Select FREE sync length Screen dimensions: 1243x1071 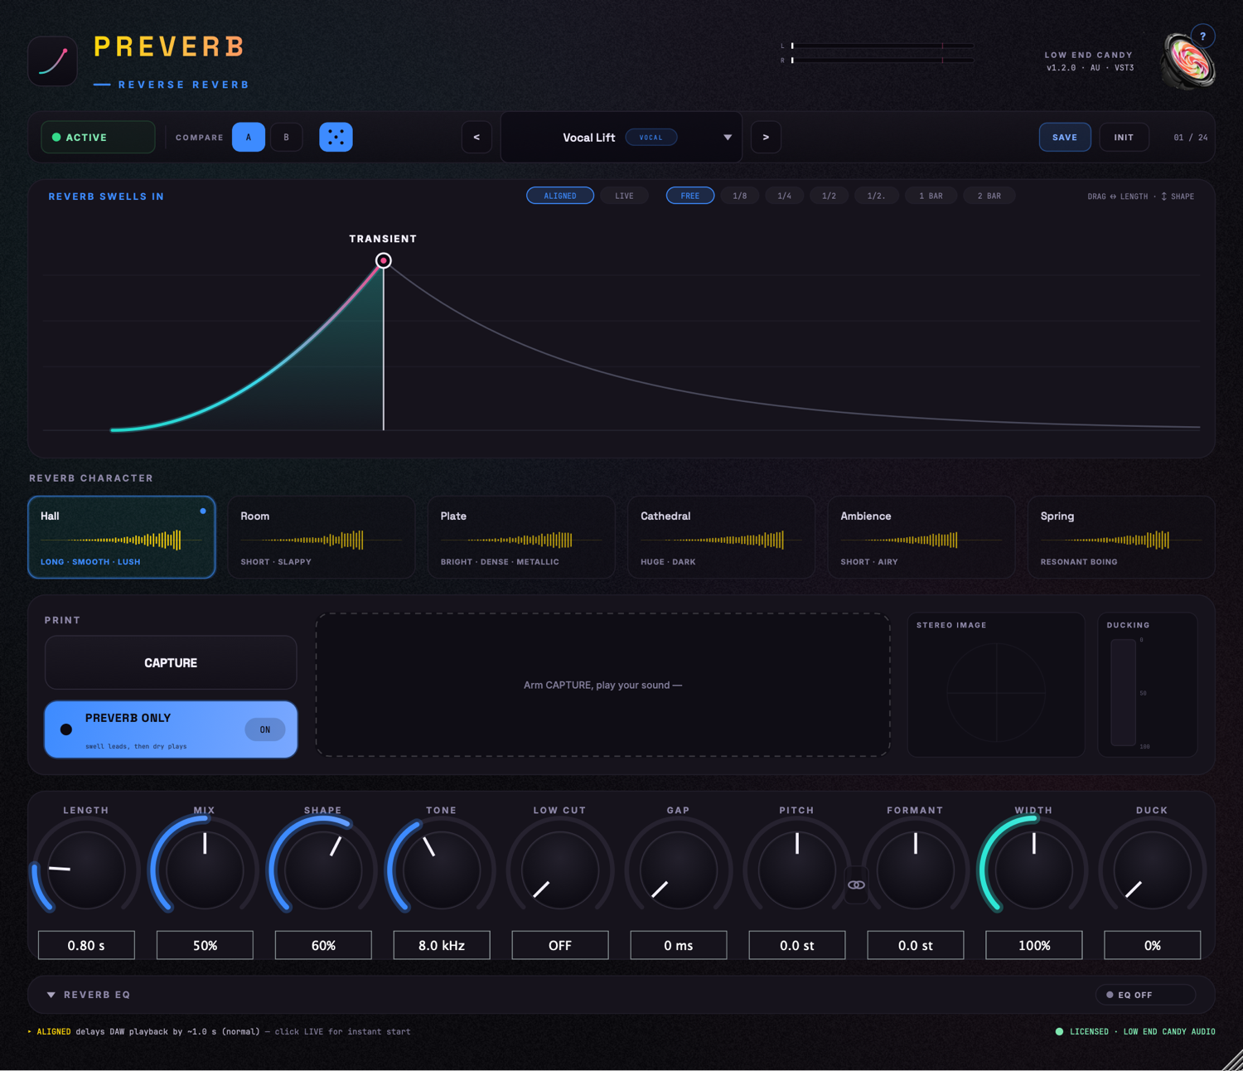pos(690,196)
